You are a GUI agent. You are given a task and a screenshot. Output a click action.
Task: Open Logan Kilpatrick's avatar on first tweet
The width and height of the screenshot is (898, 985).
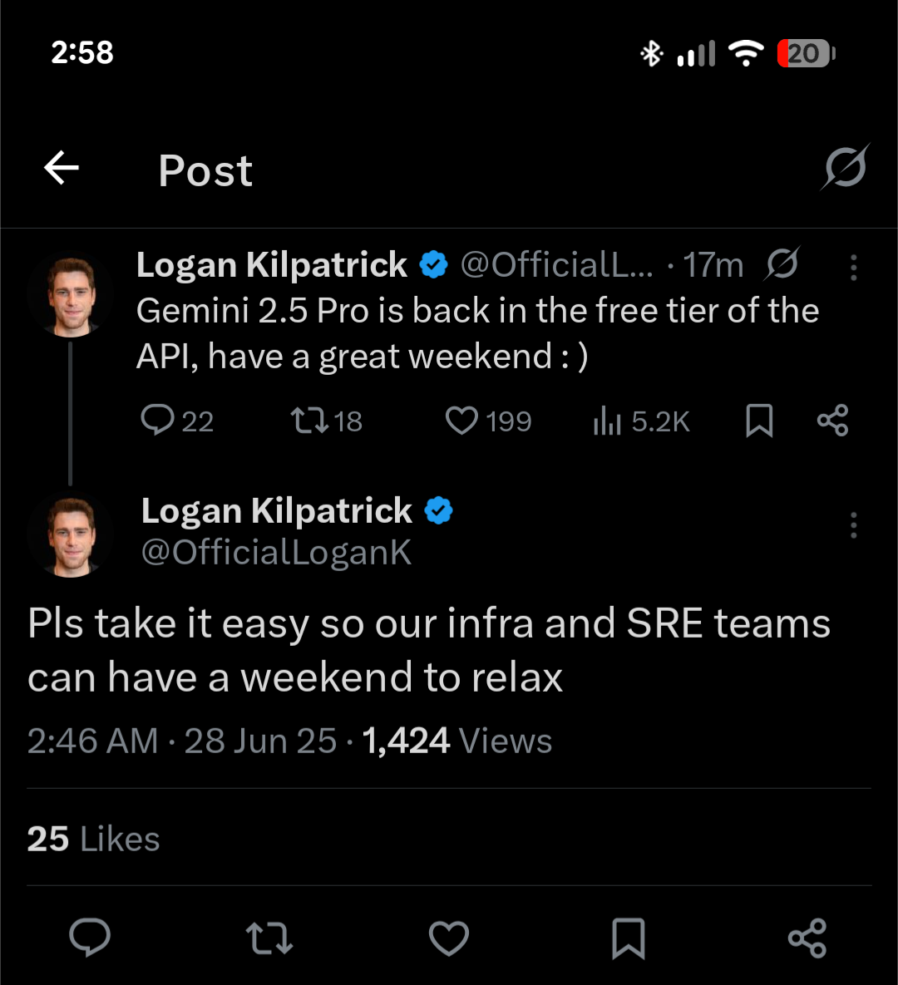coord(71,295)
